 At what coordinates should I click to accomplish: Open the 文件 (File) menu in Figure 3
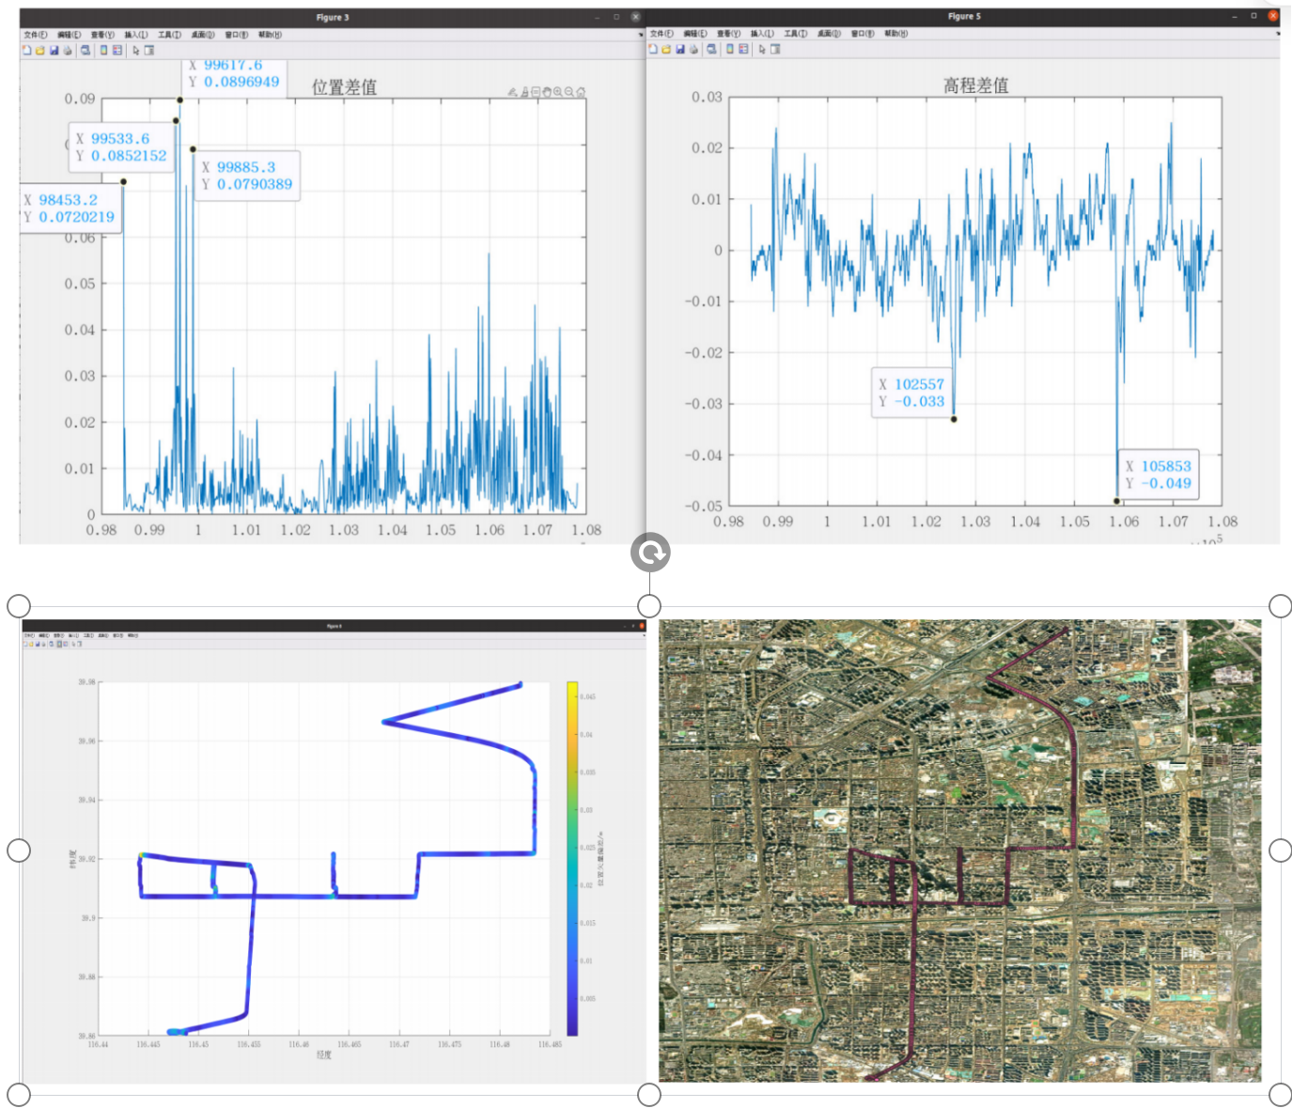[x=35, y=35]
